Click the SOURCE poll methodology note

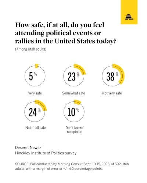72,166
